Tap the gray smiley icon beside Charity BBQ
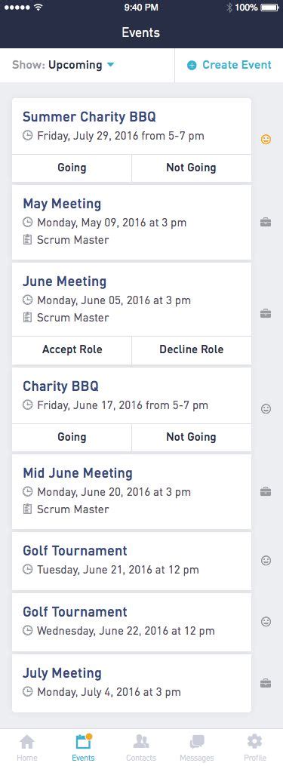The width and height of the screenshot is (283, 766). [x=266, y=409]
